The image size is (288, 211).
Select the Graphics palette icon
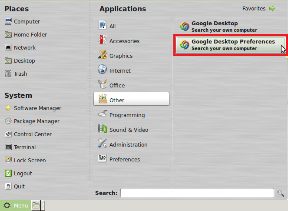(x=103, y=54)
